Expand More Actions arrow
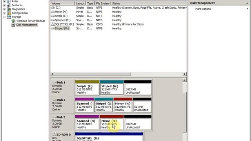 point(247,9)
